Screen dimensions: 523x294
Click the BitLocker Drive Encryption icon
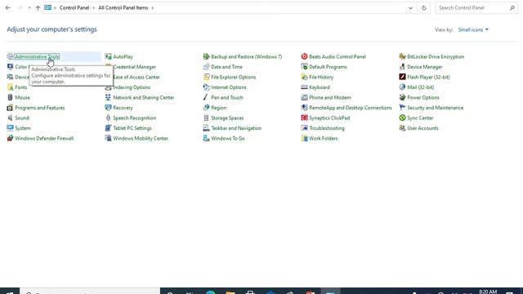coord(402,56)
